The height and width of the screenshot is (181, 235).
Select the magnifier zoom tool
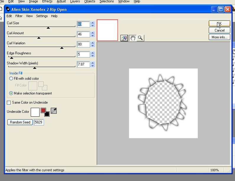141,38
